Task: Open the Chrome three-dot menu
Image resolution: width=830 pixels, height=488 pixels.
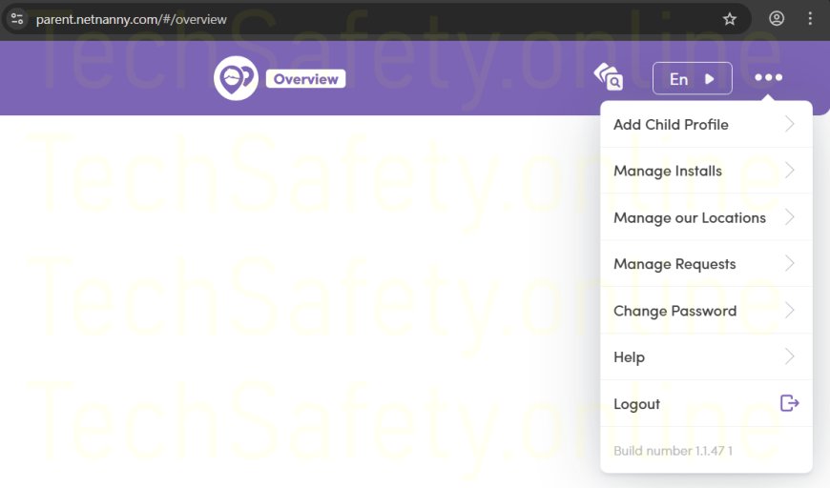Action: [810, 19]
